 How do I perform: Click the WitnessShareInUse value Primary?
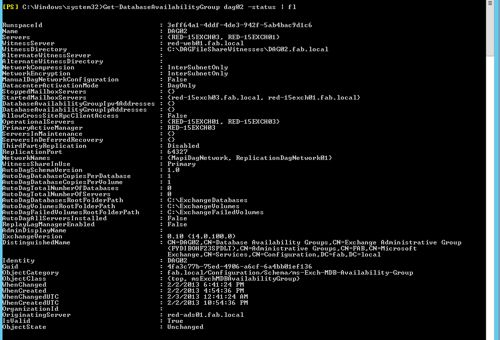pyautogui.click(x=181, y=164)
